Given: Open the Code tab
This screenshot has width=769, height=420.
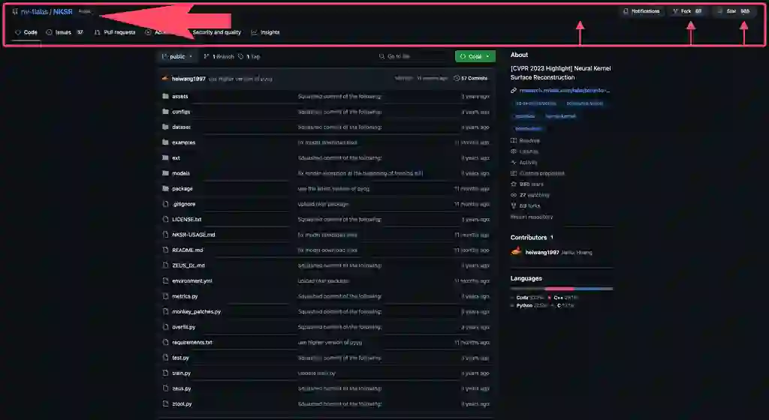Looking at the screenshot, I should click(26, 32).
